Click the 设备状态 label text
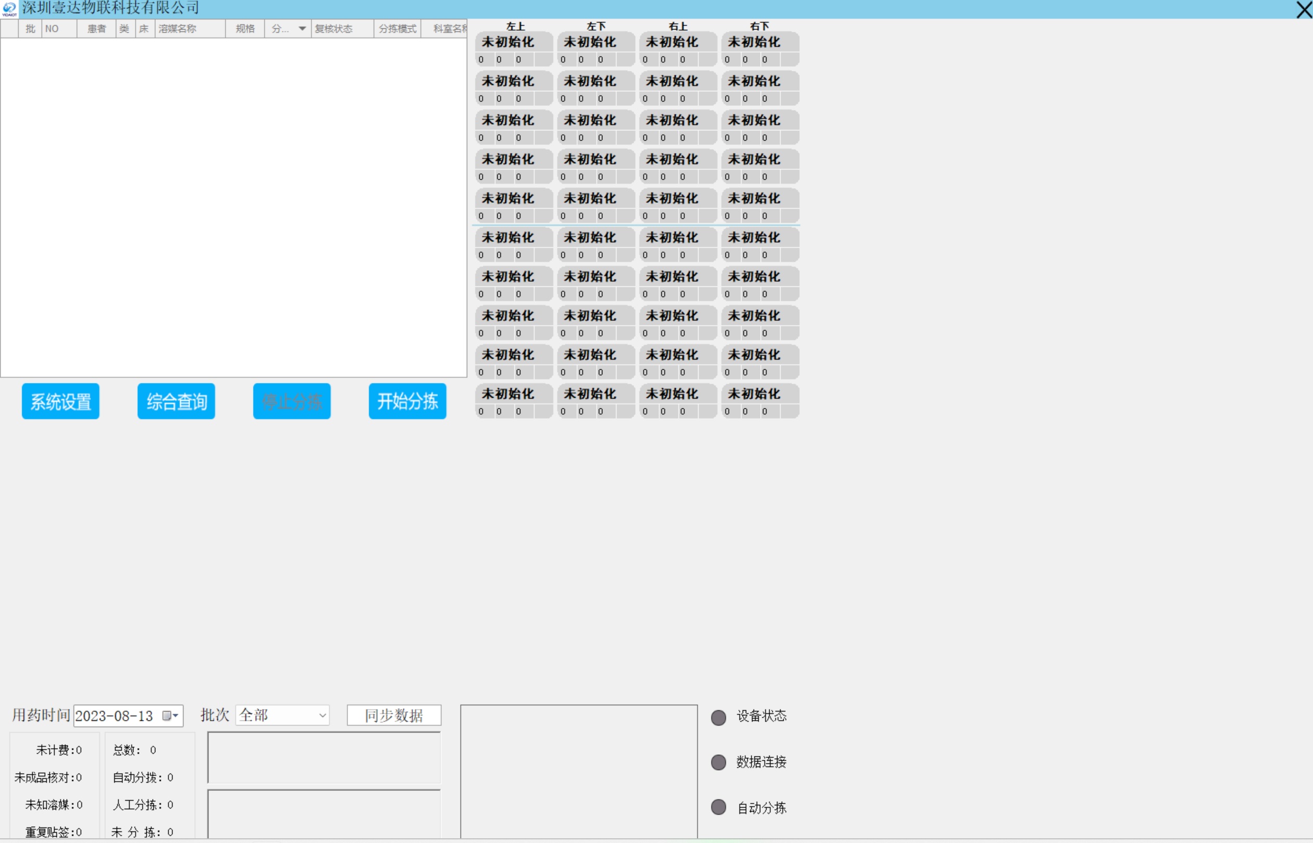The image size is (1313, 843). click(x=762, y=716)
